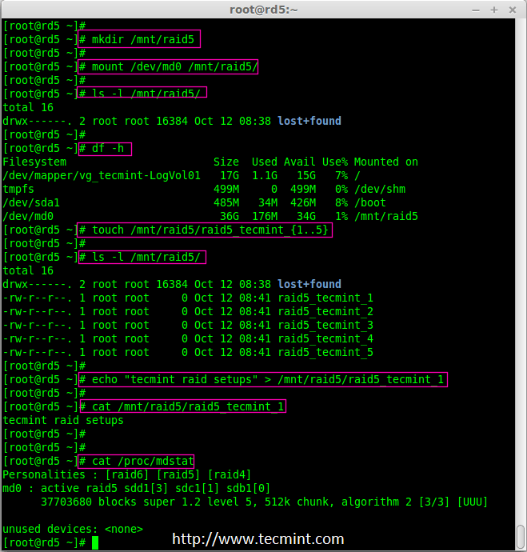Select the mount /dev/md0 command text
Viewport: 527px width, 552px height.
170,66
